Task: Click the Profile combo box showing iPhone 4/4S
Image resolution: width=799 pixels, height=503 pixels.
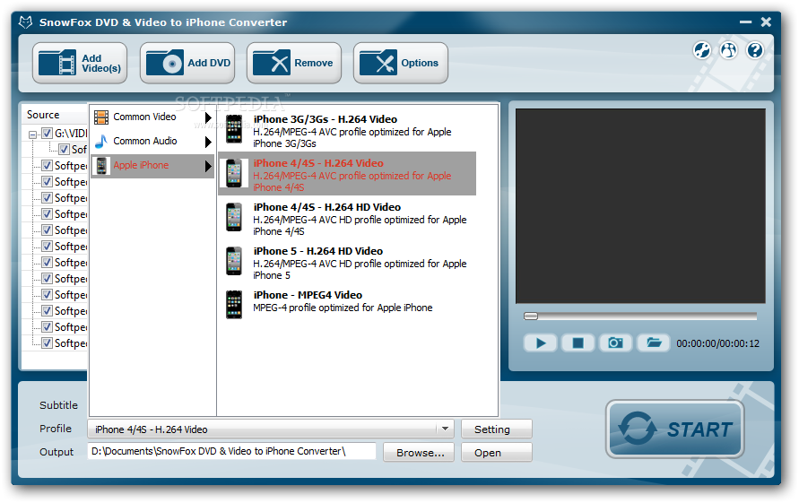Action: coord(271,429)
